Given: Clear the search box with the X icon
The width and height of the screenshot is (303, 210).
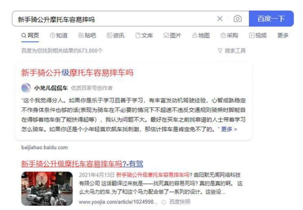Looking at the screenshot, I should tap(220, 19).
